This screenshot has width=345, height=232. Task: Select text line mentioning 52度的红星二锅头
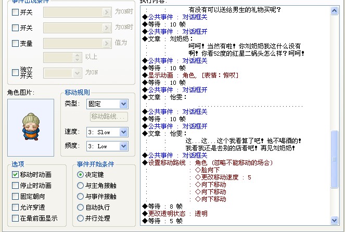pos(247,53)
